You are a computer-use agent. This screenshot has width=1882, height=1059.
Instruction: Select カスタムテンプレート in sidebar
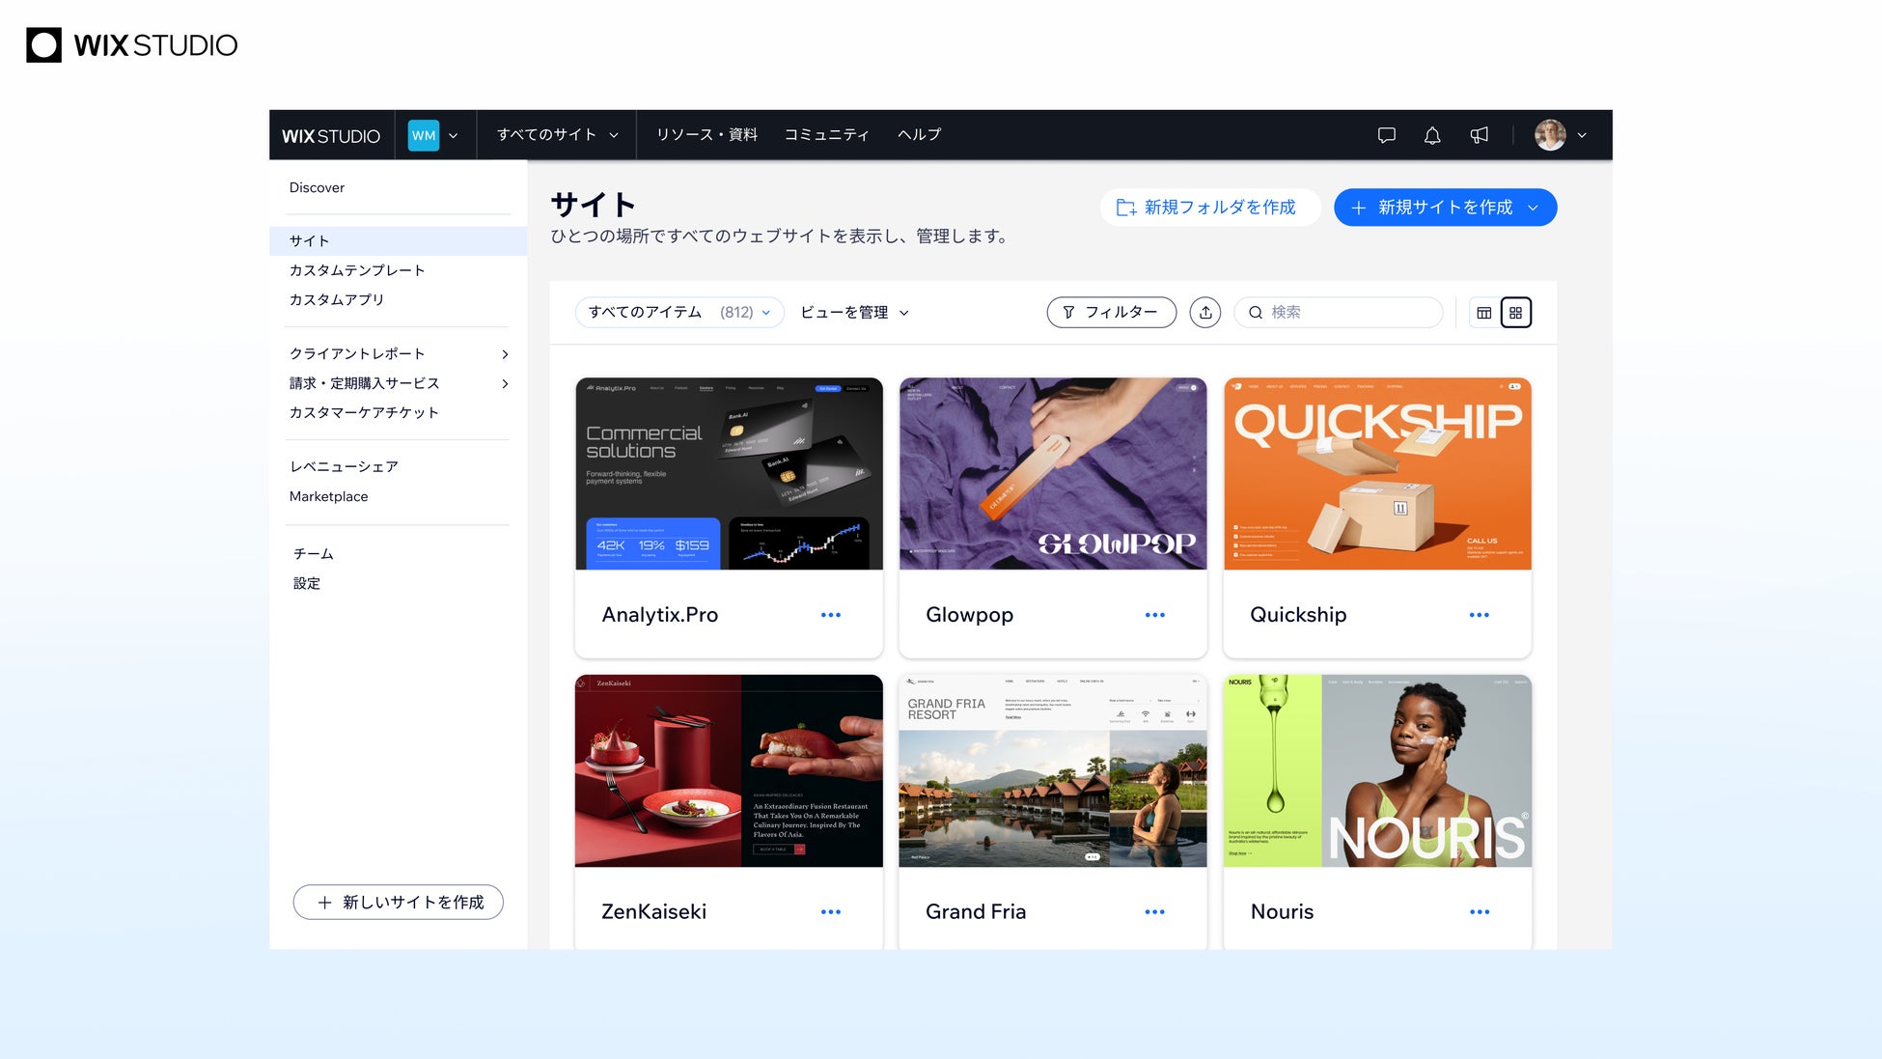pos(357,270)
